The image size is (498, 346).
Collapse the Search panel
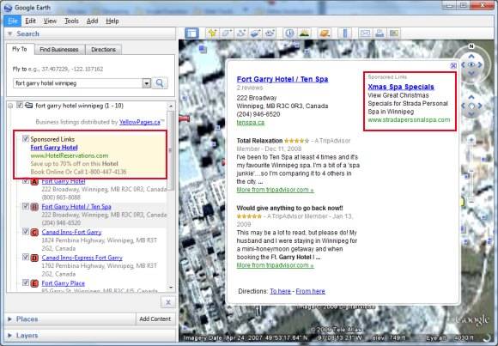[x=9, y=33]
